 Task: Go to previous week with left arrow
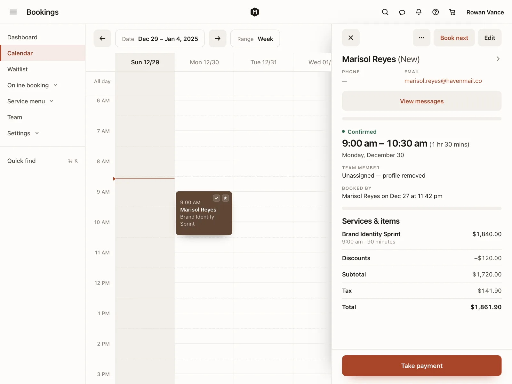(102, 38)
